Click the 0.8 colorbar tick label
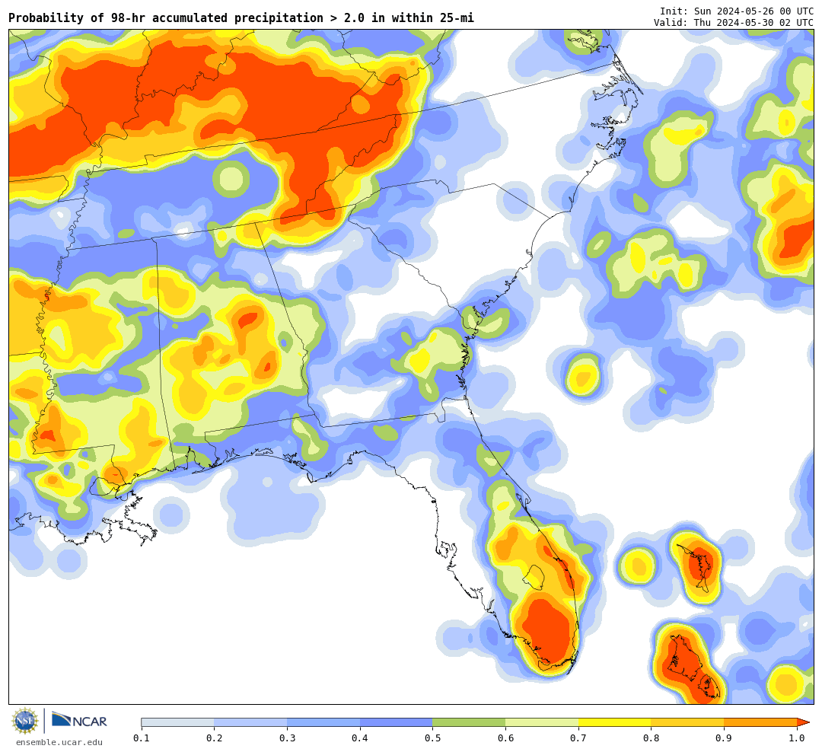 (652, 738)
